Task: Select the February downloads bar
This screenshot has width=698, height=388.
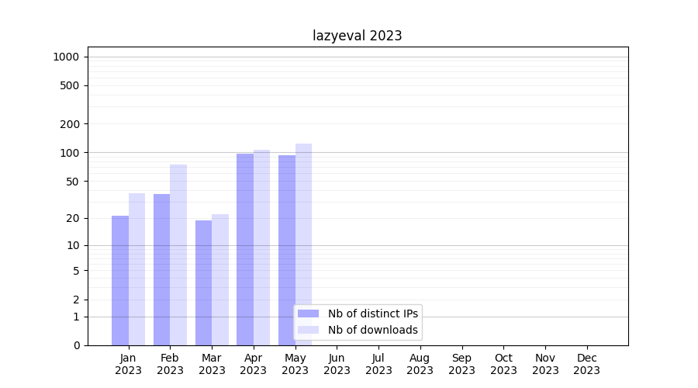Action: click(x=178, y=255)
